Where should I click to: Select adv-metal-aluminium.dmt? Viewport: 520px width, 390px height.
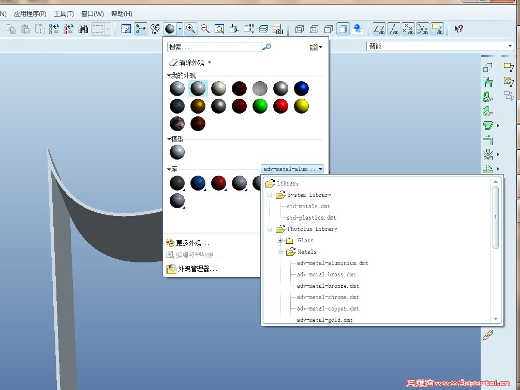332,263
